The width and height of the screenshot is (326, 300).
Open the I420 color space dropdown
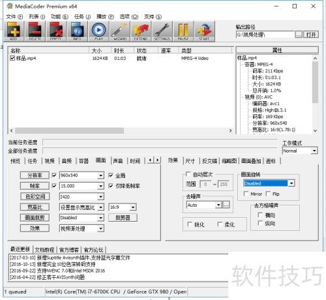(100, 197)
